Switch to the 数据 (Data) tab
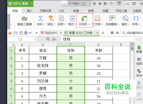 click(76, 11)
